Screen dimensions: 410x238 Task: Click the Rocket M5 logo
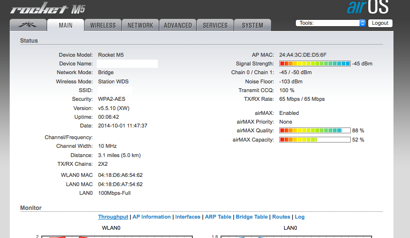[48, 8]
